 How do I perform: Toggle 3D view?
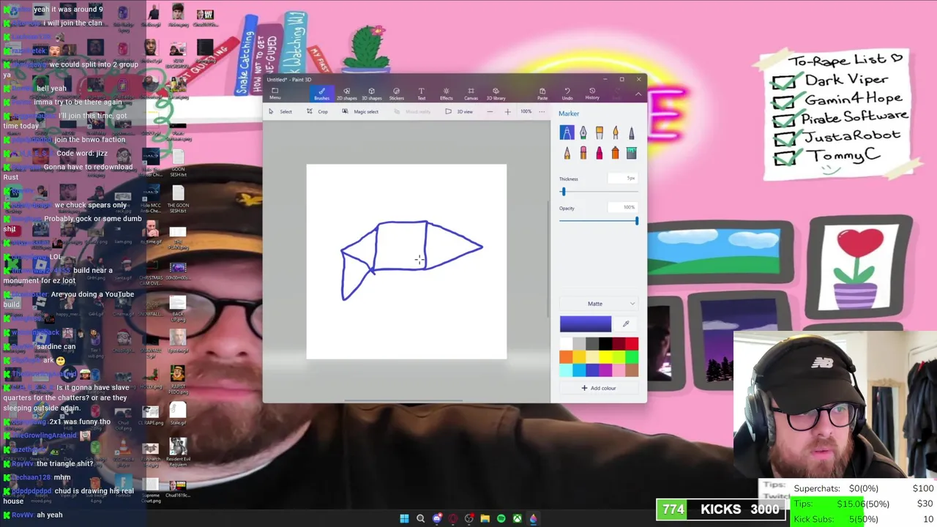tap(460, 111)
